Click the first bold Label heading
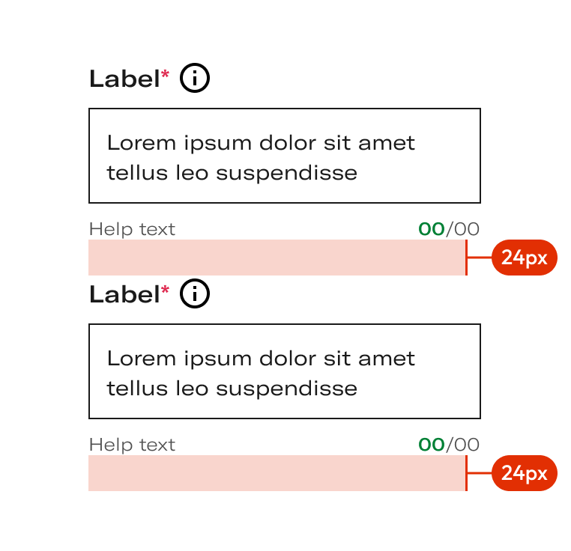The height and width of the screenshot is (551, 571). tap(124, 79)
